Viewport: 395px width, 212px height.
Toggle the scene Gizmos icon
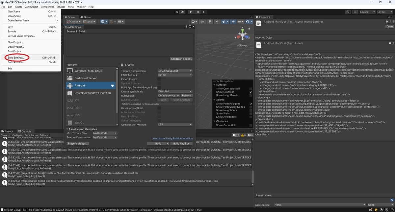pos(249,21)
